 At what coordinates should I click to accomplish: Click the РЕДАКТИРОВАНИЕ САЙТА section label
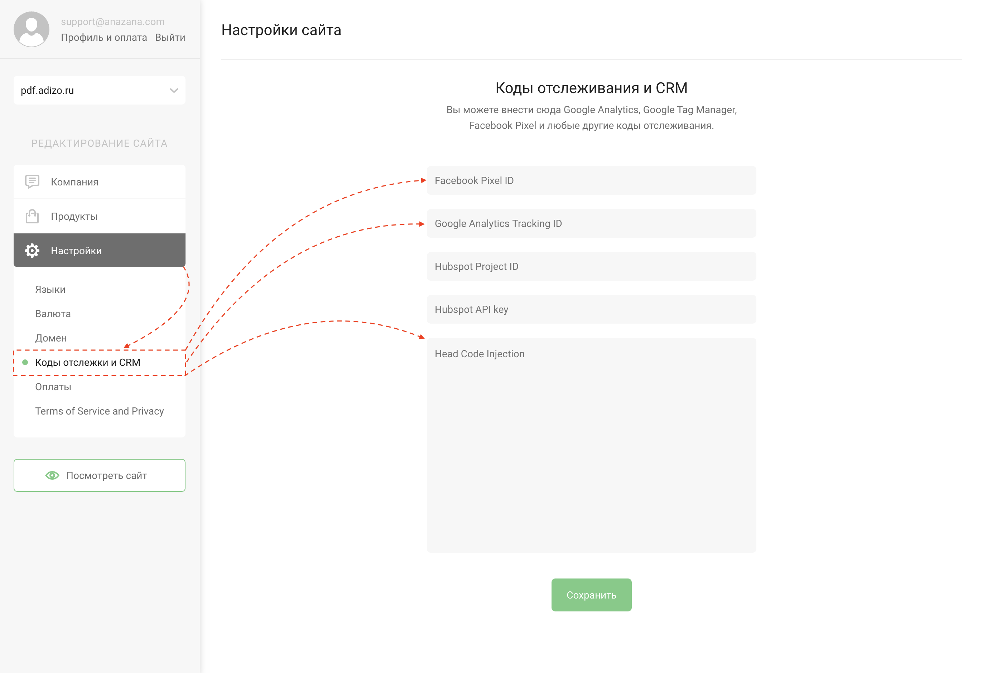point(99,143)
